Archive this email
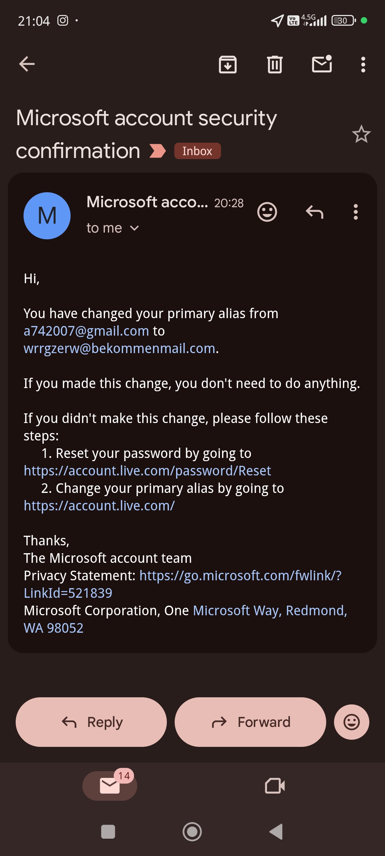 tap(227, 65)
